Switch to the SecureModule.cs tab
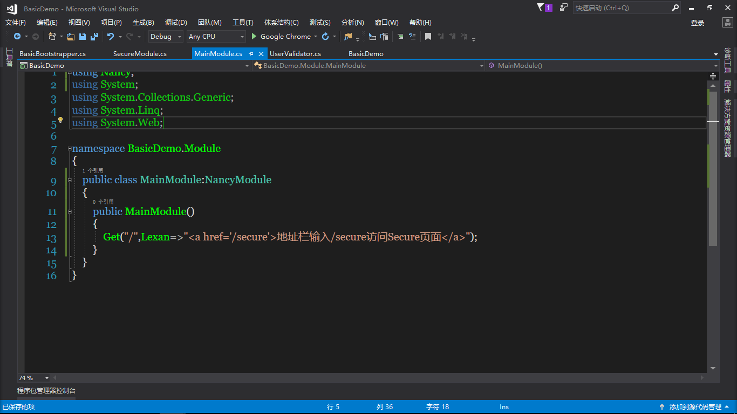 tap(140, 54)
